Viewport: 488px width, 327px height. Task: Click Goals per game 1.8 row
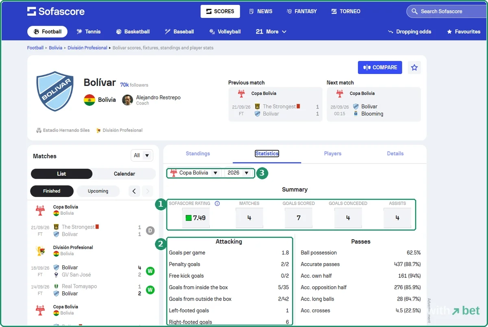229,253
